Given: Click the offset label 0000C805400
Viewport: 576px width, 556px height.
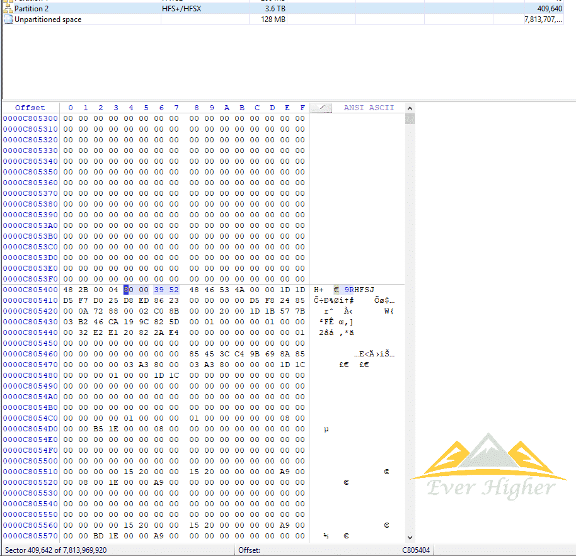Looking at the screenshot, I should (30, 290).
